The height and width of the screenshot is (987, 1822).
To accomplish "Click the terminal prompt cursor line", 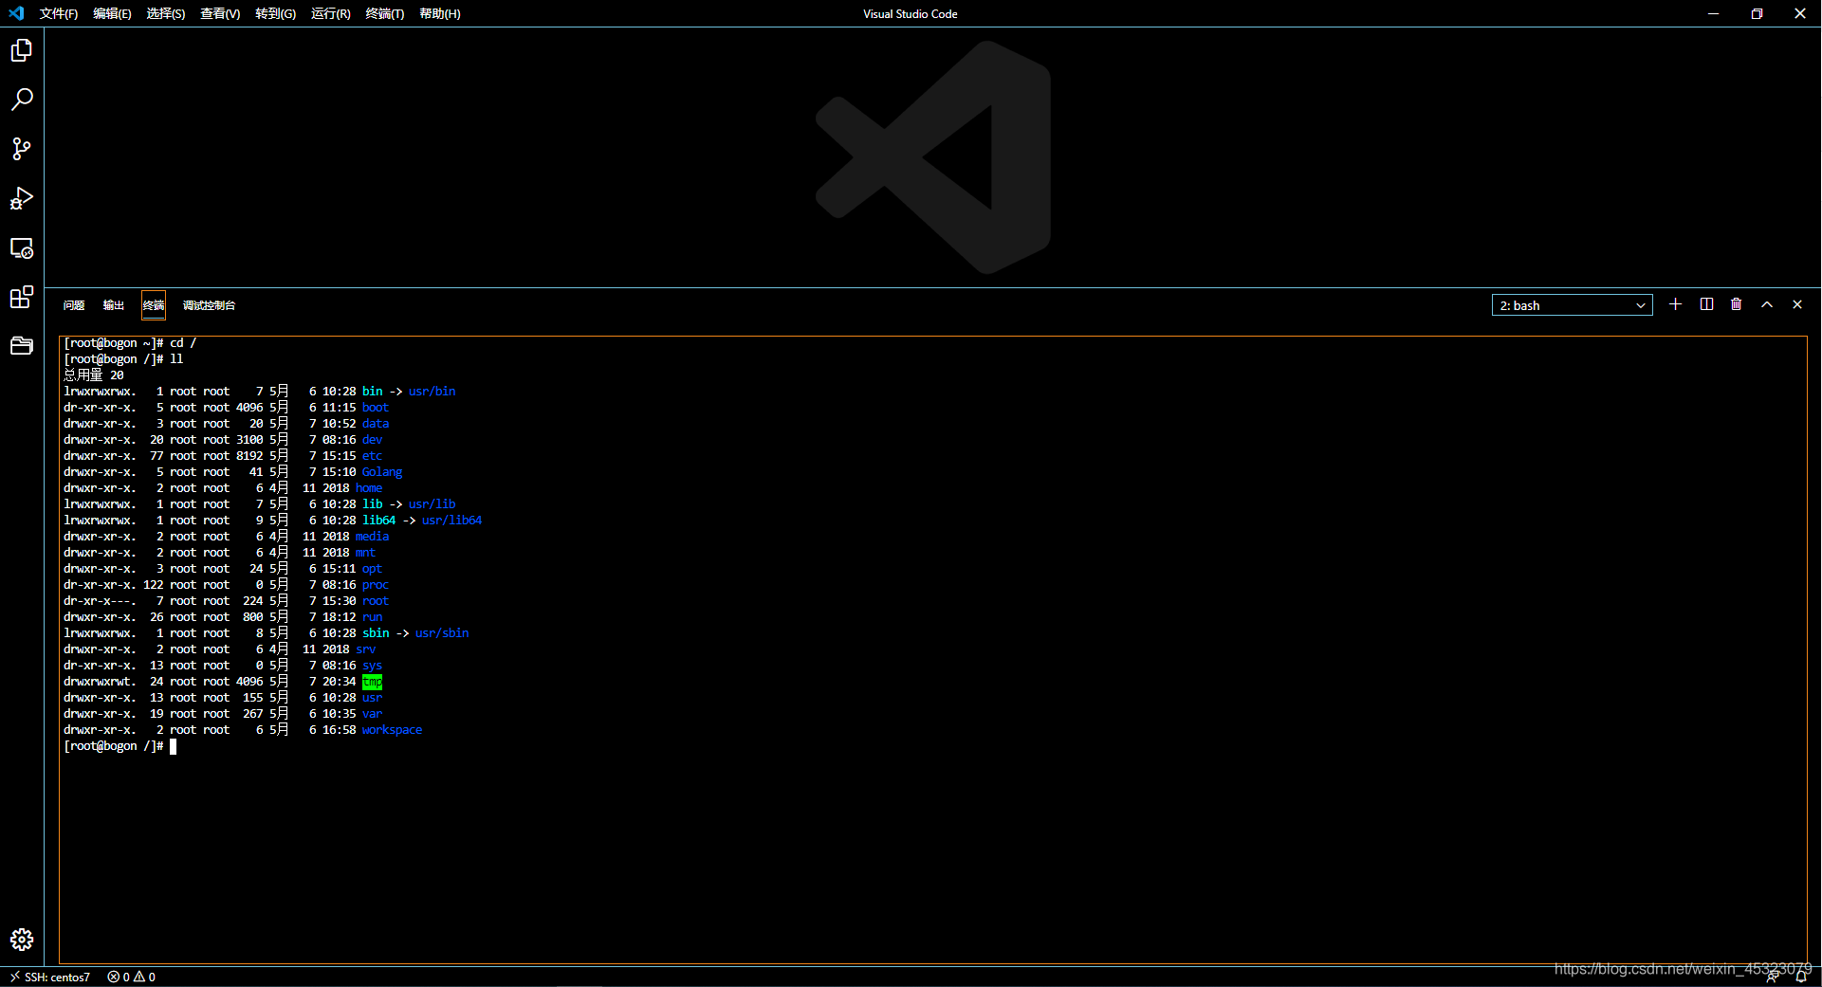I will click(x=120, y=746).
